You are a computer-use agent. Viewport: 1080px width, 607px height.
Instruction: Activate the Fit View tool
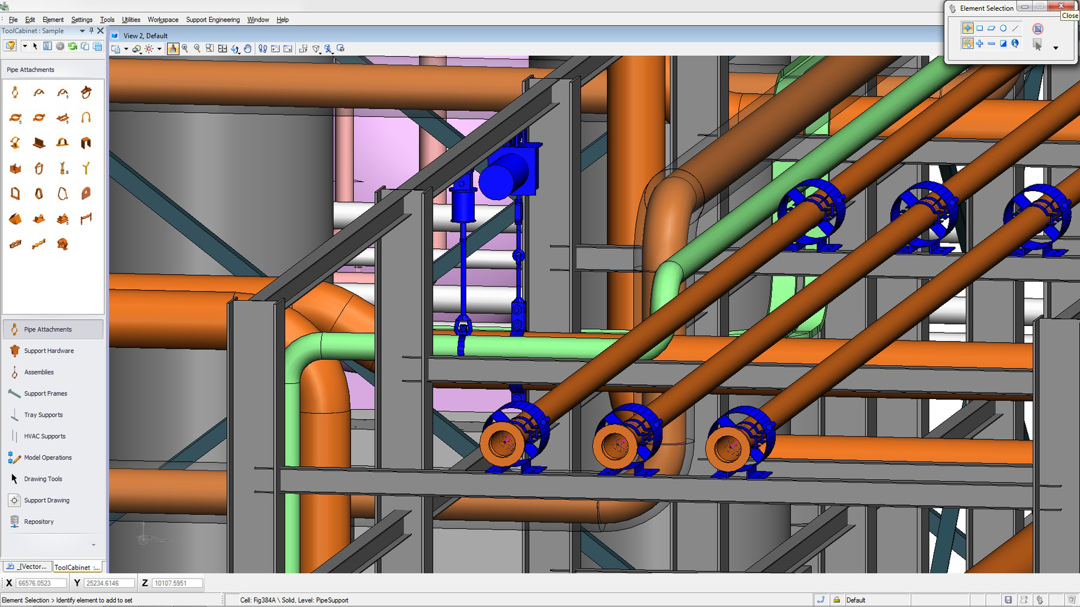[x=223, y=49]
